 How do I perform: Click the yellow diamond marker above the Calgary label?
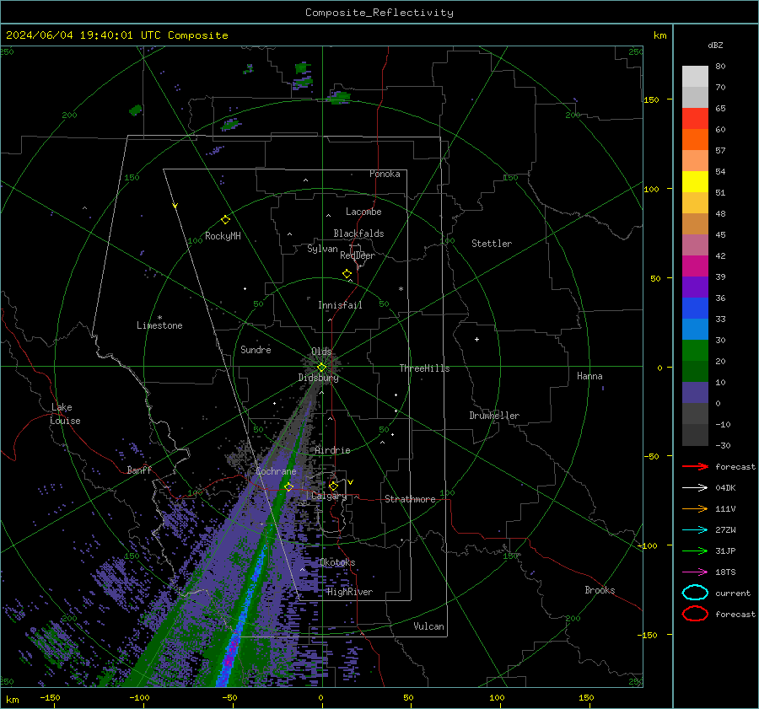pyautogui.click(x=333, y=486)
